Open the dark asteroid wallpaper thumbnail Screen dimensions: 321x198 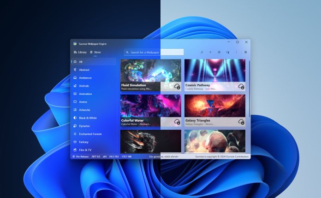(151, 141)
